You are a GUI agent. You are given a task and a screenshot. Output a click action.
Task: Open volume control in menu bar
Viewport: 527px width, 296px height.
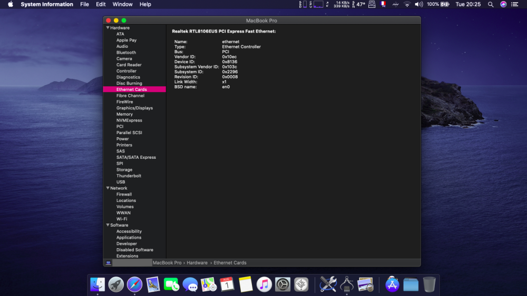pyautogui.click(x=419, y=4)
